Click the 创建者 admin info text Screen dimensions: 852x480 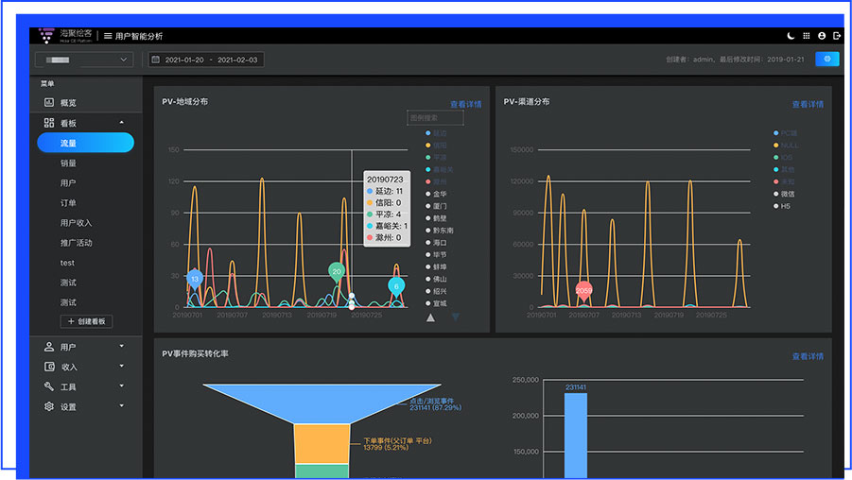[x=735, y=60]
